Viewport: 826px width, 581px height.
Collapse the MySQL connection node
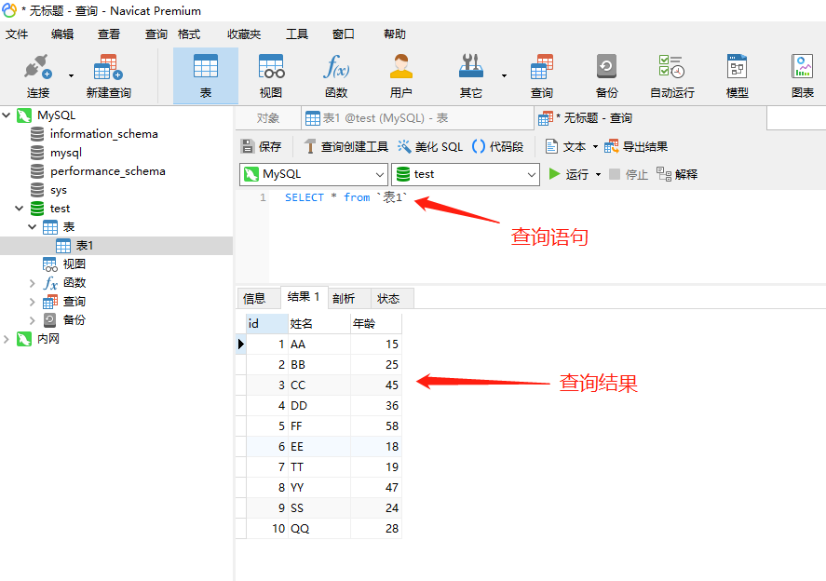pyautogui.click(x=7, y=115)
